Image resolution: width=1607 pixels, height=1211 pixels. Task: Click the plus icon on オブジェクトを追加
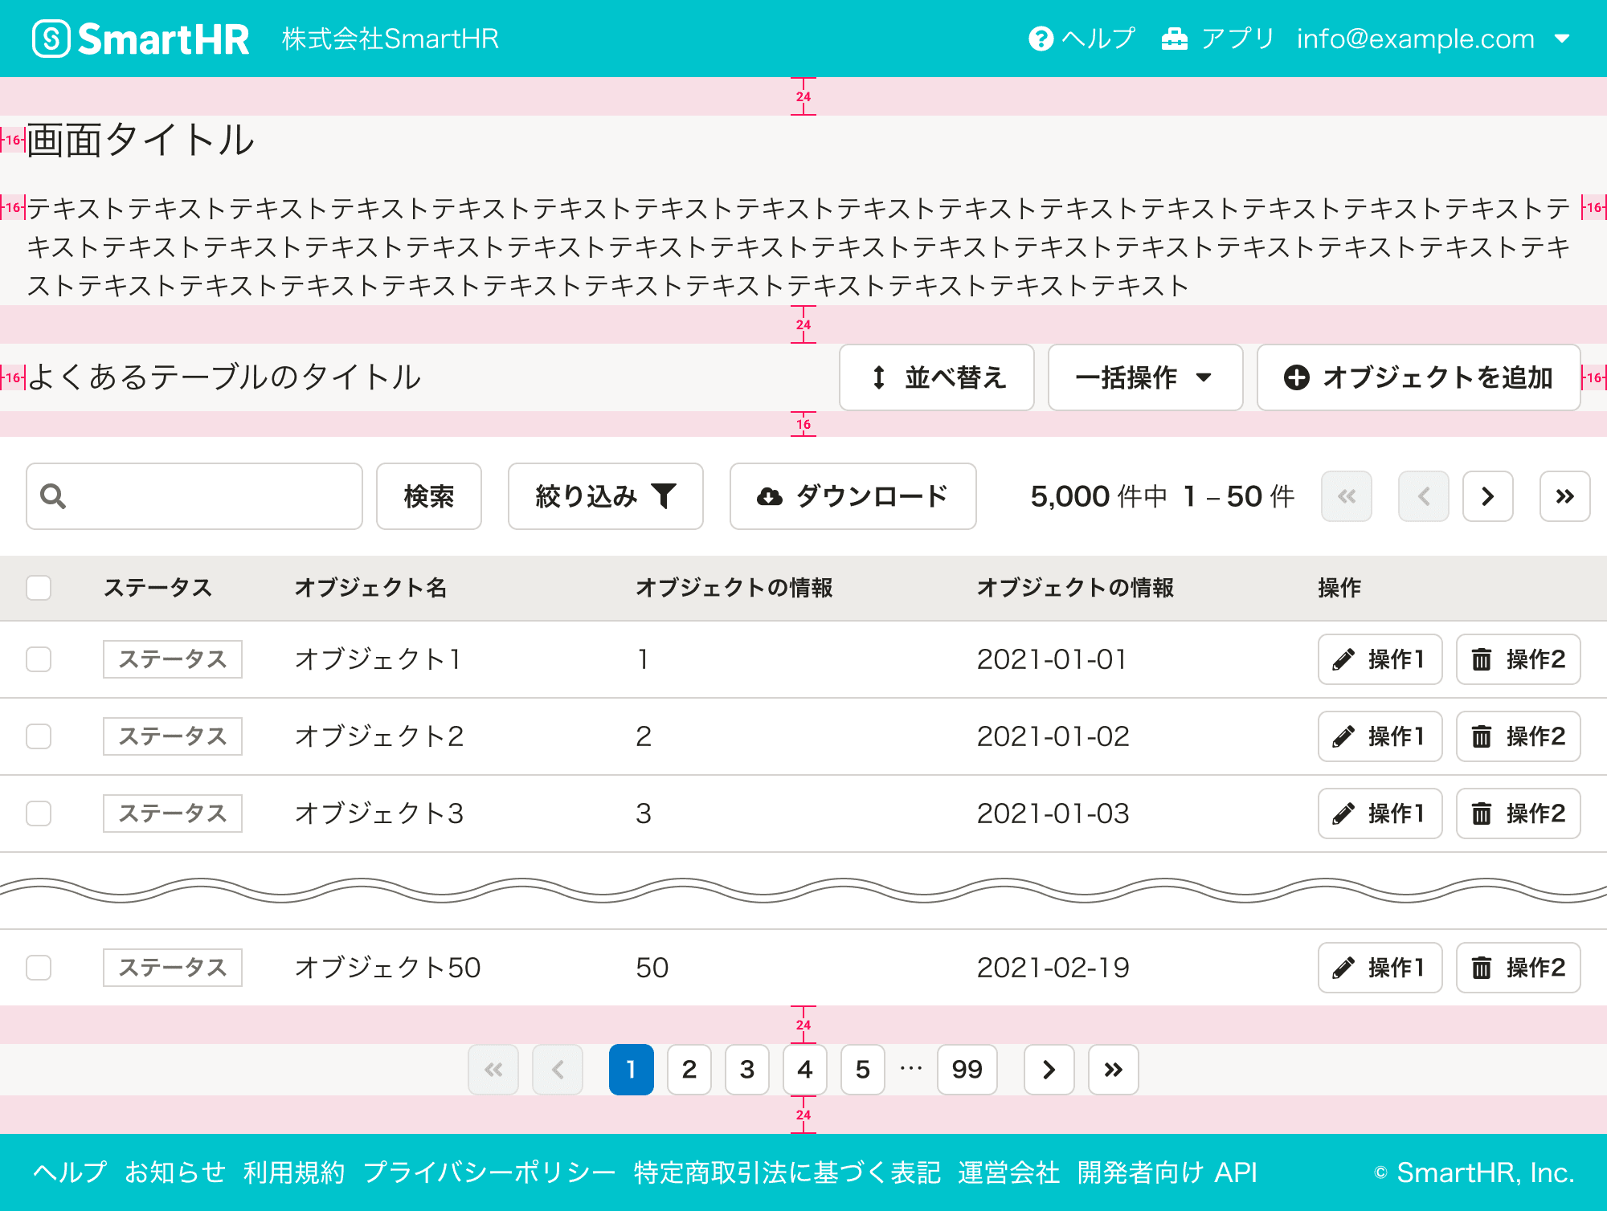(1297, 377)
